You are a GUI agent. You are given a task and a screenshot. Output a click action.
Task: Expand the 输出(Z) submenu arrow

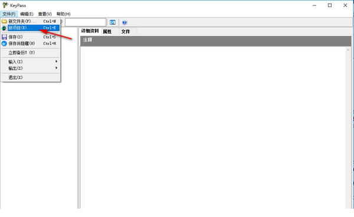(56, 68)
